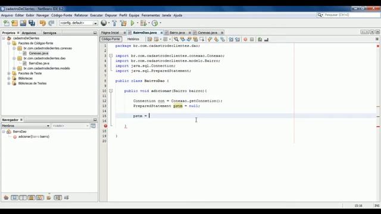
Task: Click the Profile Project clock icon
Action: tap(155, 23)
